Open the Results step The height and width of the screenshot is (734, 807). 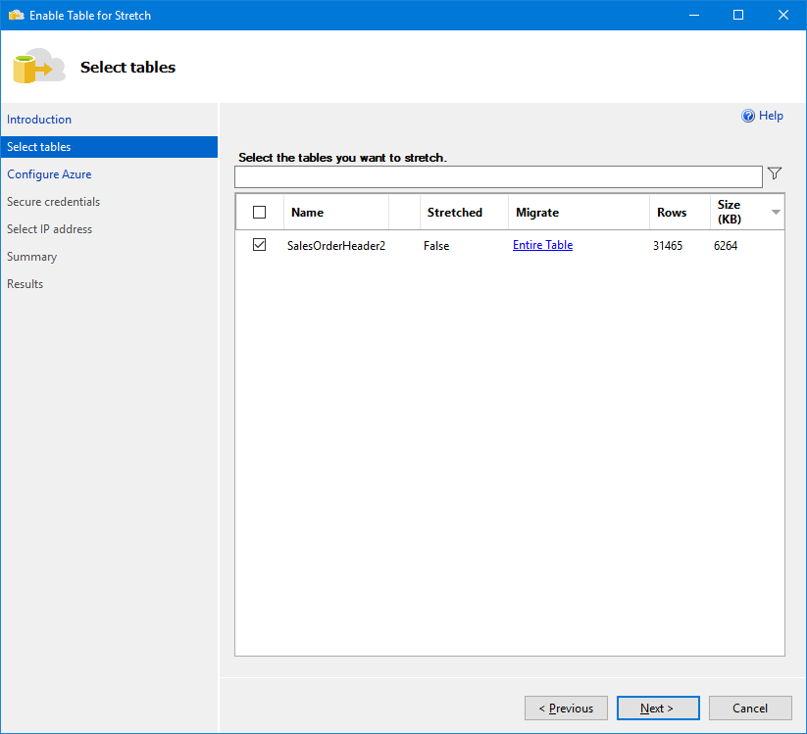point(25,284)
